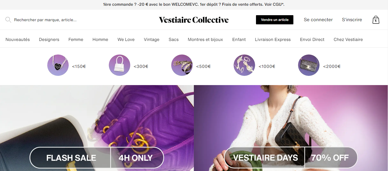Open the Vestiaire Days 70% Off banner
This screenshot has height=171, width=388.
291,128
